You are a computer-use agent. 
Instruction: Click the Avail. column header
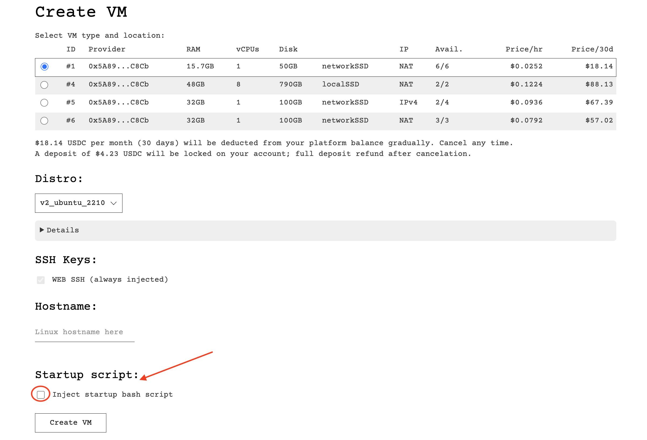(x=448, y=49)
